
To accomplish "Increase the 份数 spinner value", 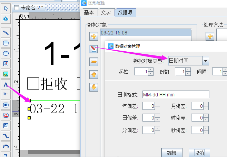I will click(x=188, y=70).
